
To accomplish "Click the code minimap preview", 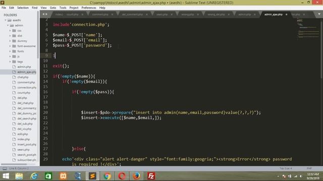I will pyautogui.click(x=308, y=29).
